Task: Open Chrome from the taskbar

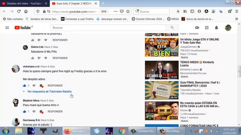Action: tap(122, 131)
